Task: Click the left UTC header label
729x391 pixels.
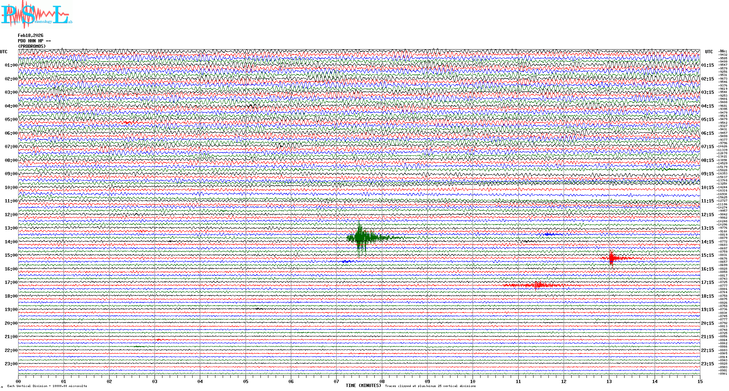Action: [x=4, y=52]
